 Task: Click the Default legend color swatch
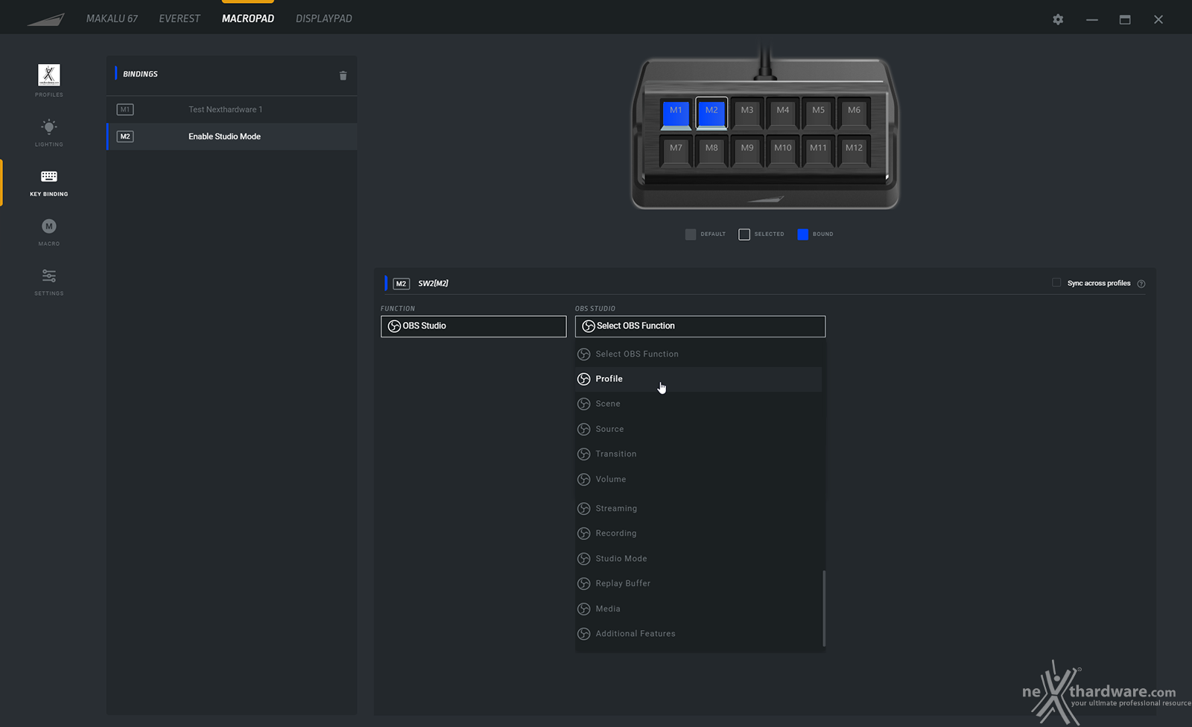coord(691,235)
